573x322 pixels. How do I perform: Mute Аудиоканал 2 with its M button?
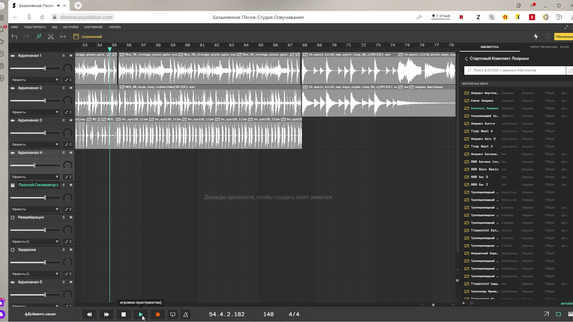point(71,88)
